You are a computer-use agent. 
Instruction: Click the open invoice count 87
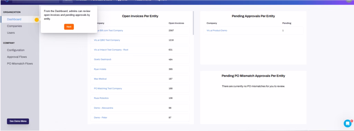point(170,118)
